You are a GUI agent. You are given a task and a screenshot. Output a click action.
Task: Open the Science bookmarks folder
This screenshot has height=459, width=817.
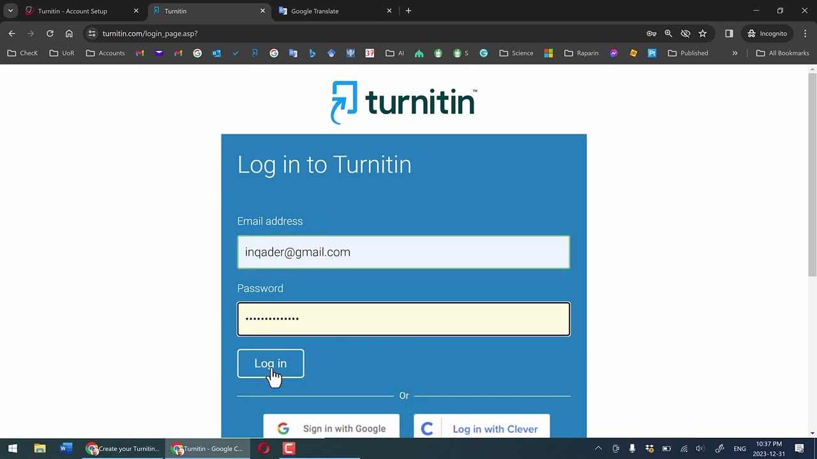coord(516,53)
